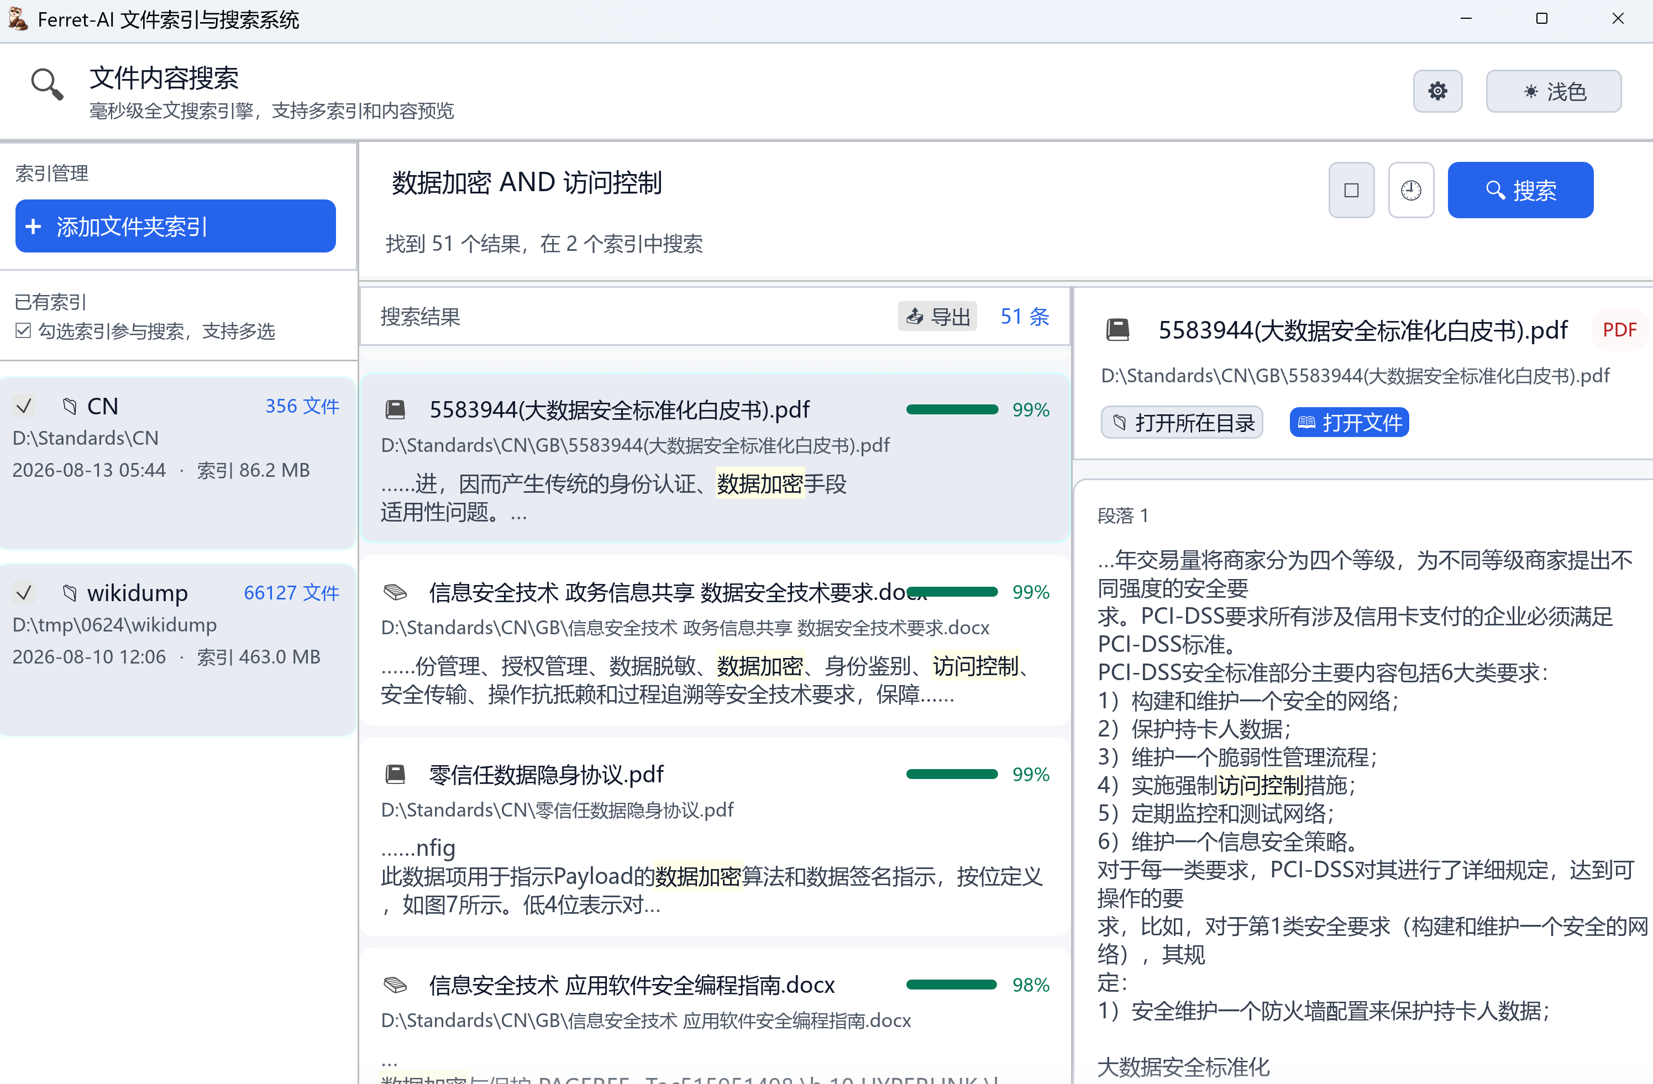This screenshot has width=1653, height=1084.
Task: Click the Ferret-AI app icon in title bar
Action: (x=17, y=19)
